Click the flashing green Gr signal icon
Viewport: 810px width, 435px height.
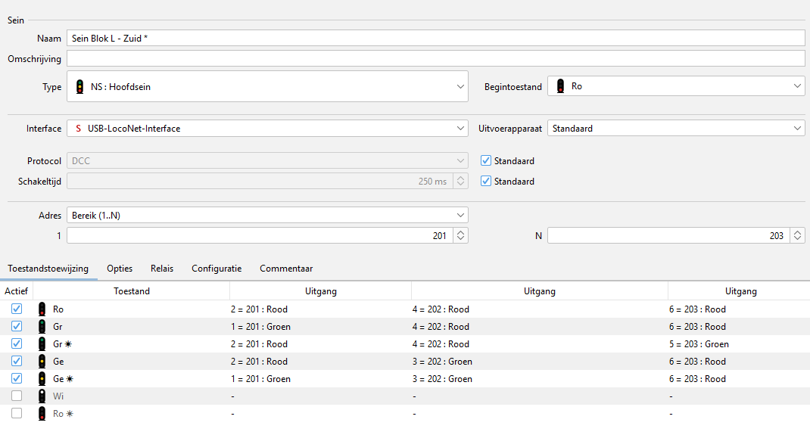[42, 344]
